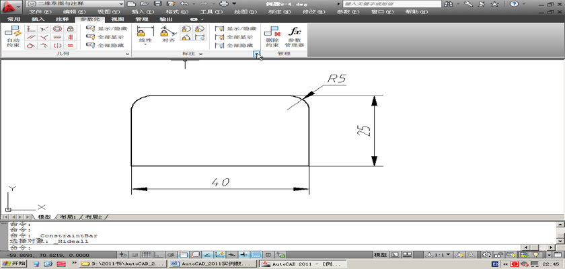Click the binoculars search icon in title bar
This screenshot has width=565, height=269.
[x=449, y=4]
